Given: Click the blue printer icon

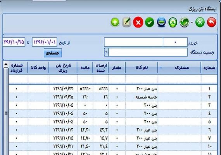Looking at the screenshot, I should (161, 22).
